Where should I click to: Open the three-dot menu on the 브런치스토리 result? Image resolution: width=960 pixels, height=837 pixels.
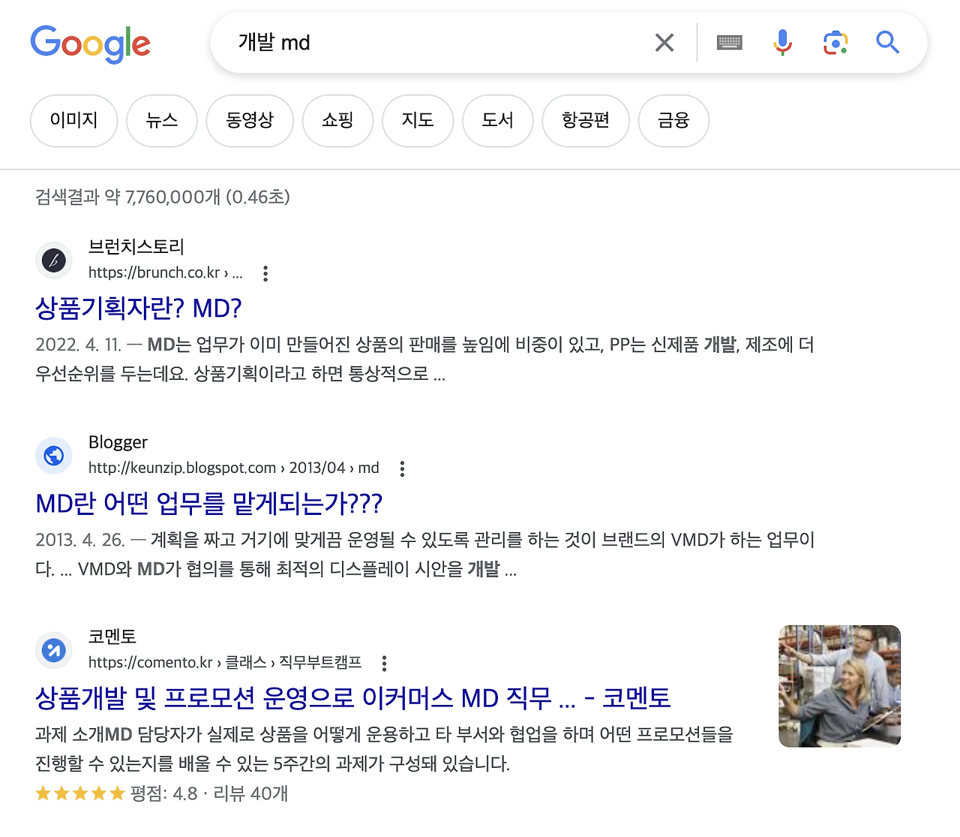tap(265, 273)
